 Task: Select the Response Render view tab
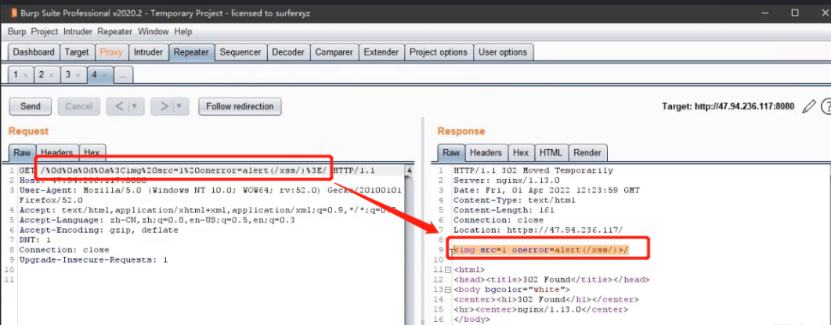point(587,152)
